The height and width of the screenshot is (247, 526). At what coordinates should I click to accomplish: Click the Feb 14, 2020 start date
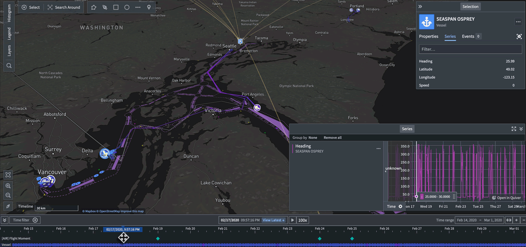[467, 220]
